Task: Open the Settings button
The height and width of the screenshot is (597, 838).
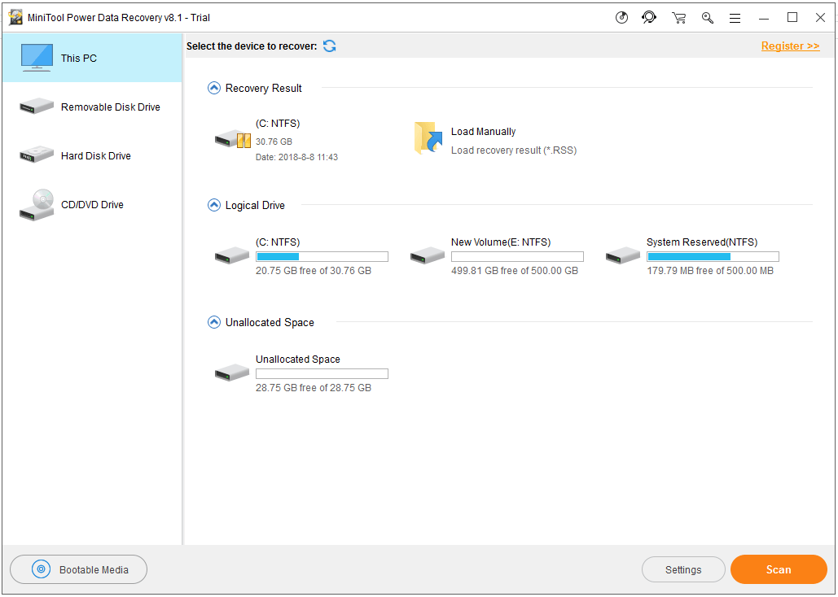Action: (x=683, y=570)
